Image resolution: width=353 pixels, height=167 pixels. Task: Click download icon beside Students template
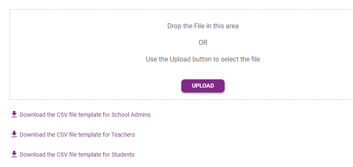(14, 154)
